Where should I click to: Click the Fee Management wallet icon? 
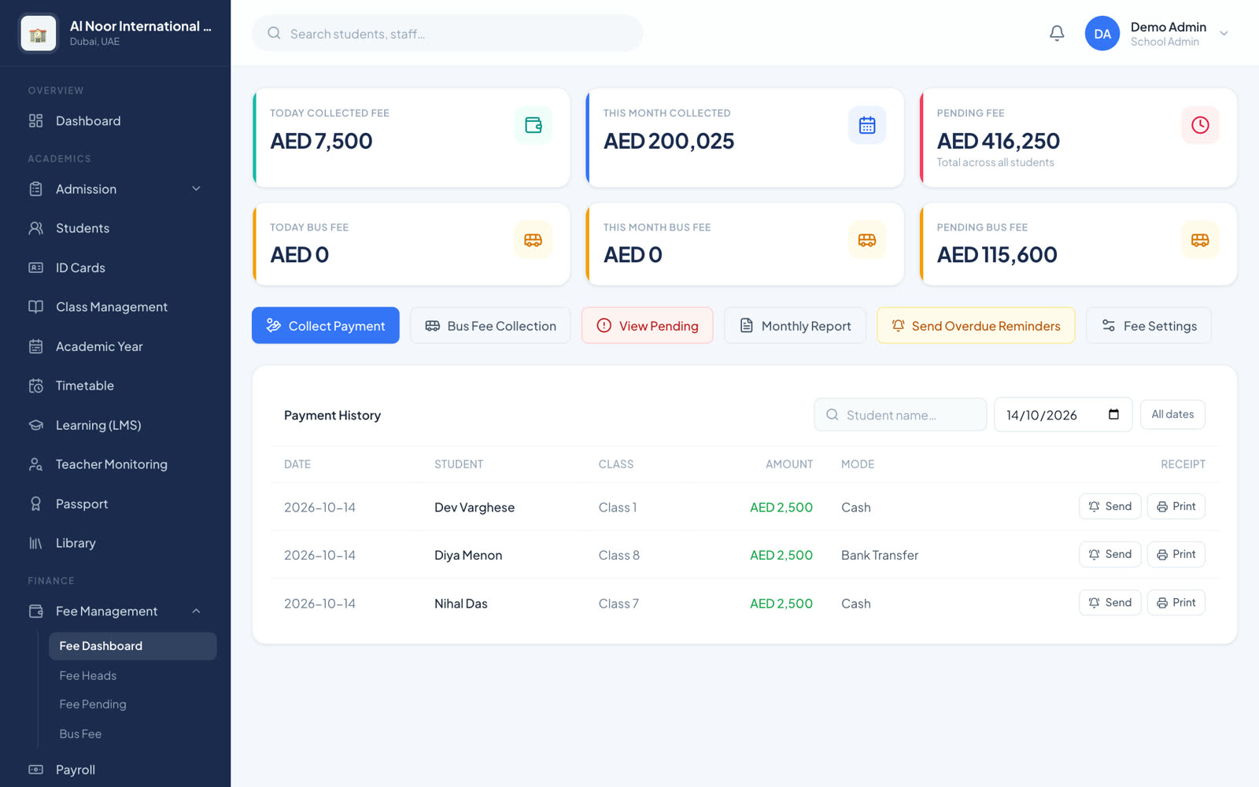pos(36,611)
